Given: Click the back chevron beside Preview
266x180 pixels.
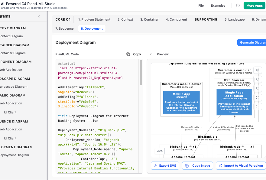Looking at the screenshot, I should point(151,54).
